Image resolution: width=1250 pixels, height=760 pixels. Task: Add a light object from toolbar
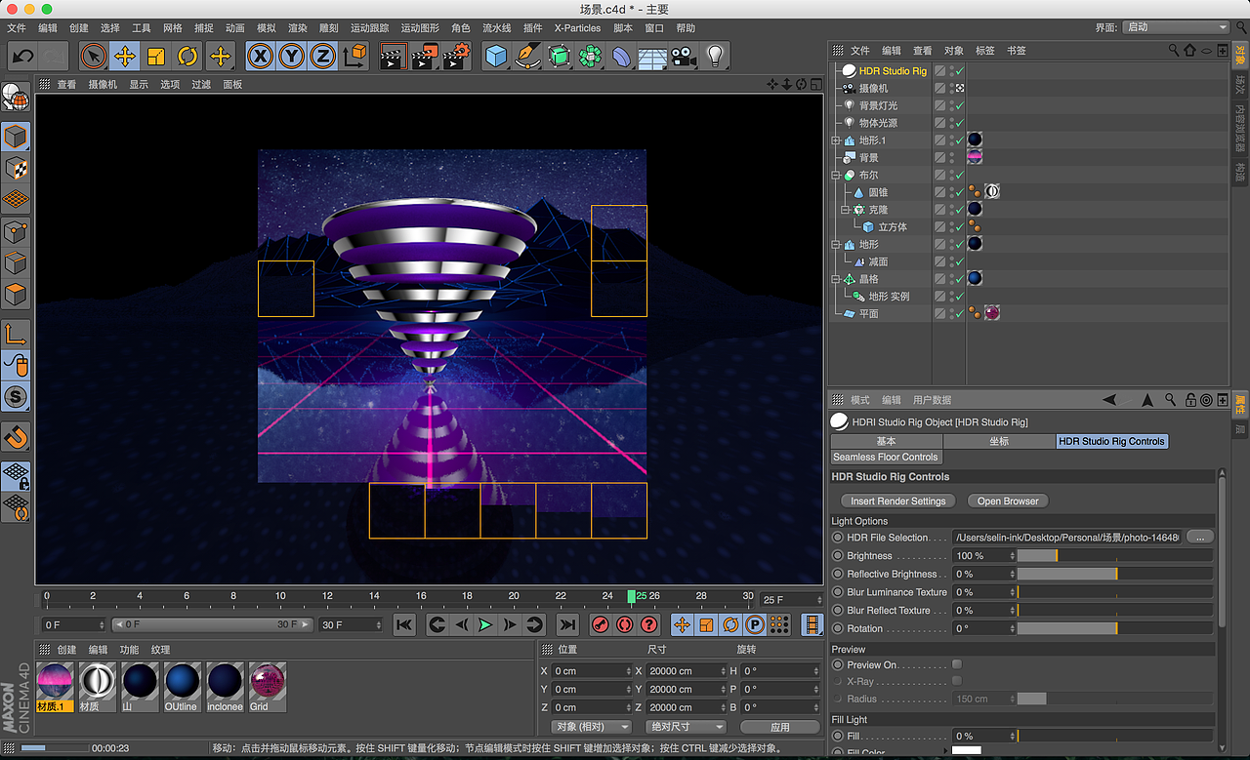(x=715, y=56)
